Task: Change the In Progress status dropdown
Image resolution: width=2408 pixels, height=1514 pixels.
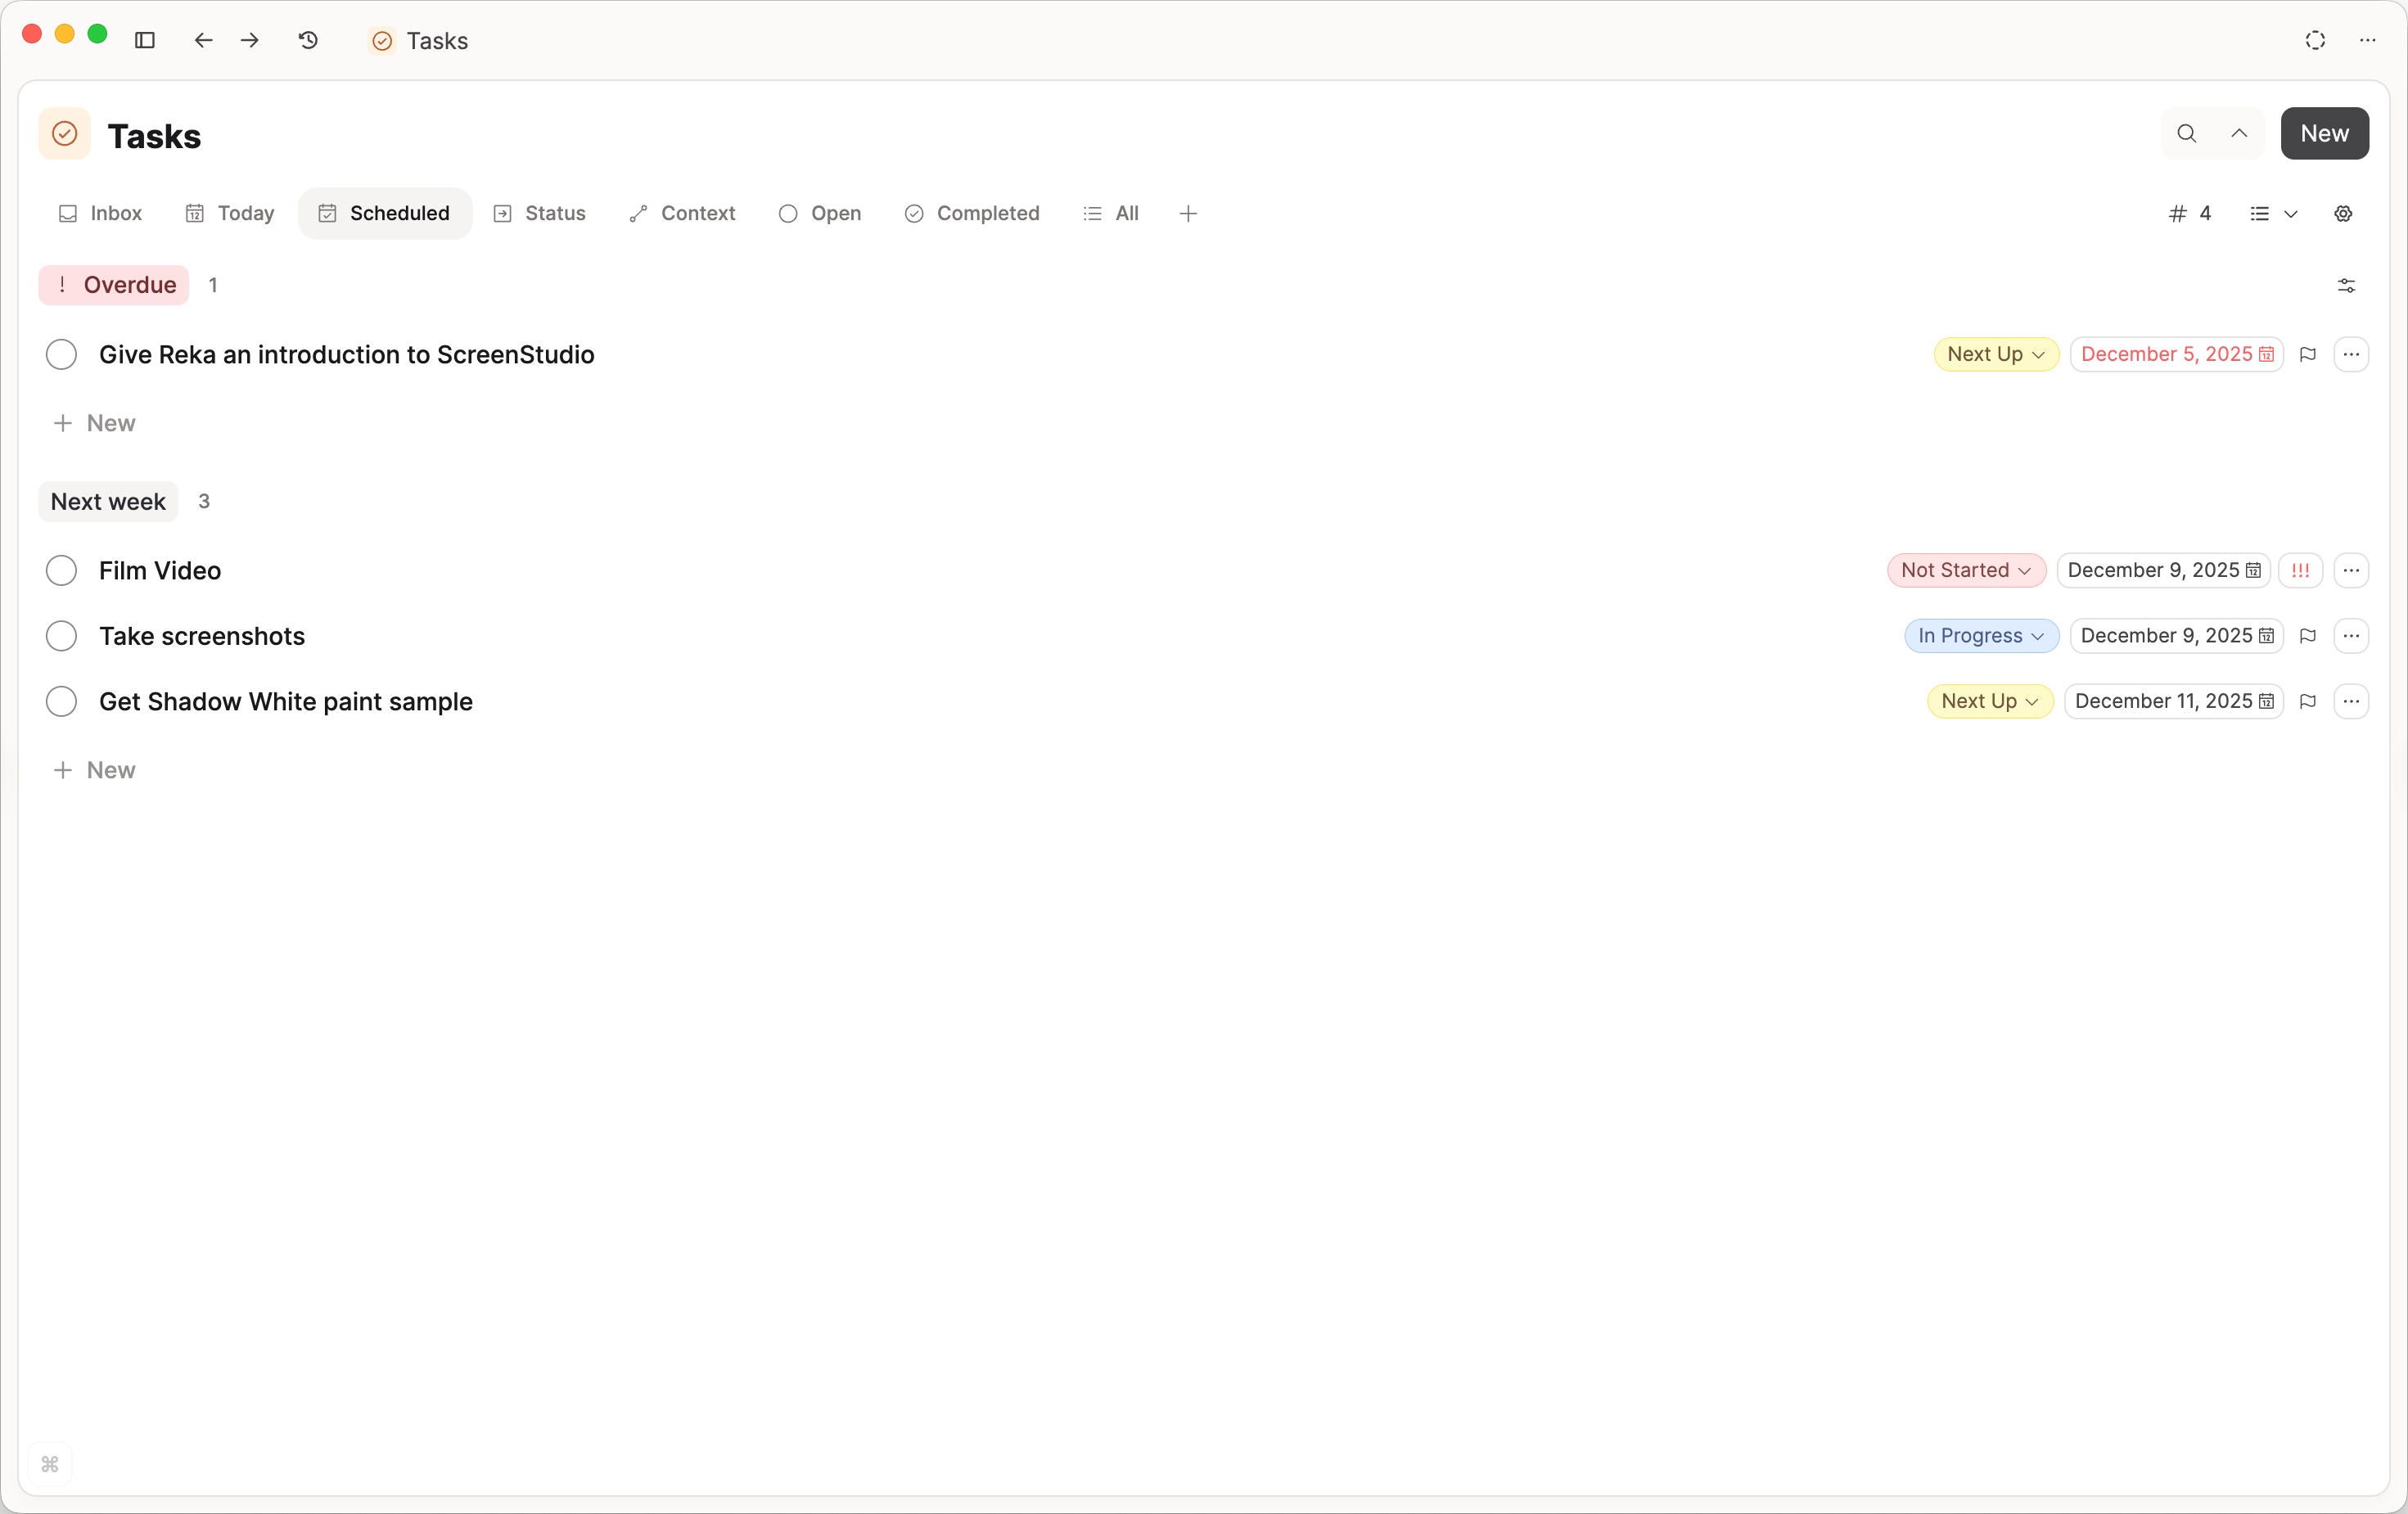Action: click(x=1980, y=636)
